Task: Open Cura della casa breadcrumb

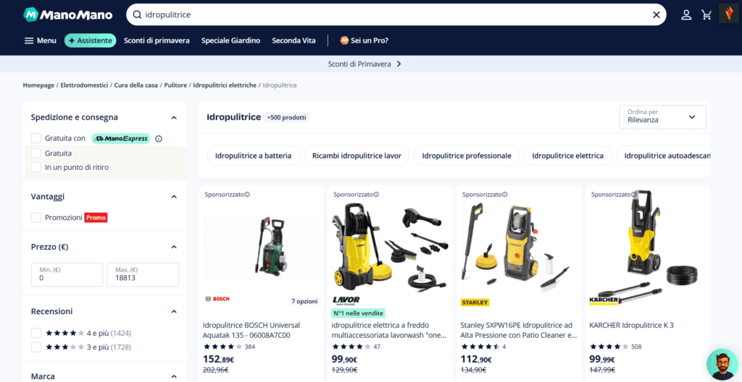Action: point(136,85)
